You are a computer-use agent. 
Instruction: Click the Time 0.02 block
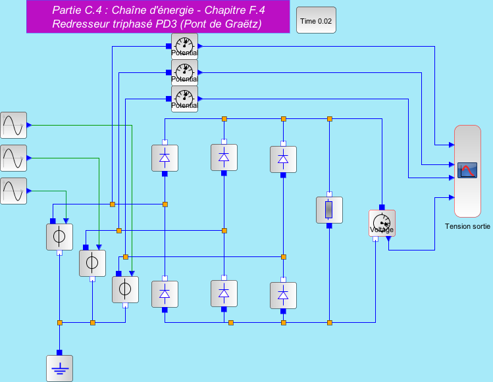tap(316, 20)
